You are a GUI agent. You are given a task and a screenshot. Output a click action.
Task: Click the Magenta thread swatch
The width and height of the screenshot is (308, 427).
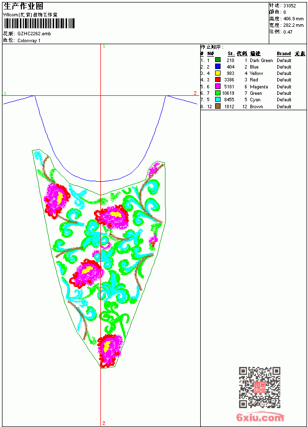pyautogui.click(x=218, y=86)
